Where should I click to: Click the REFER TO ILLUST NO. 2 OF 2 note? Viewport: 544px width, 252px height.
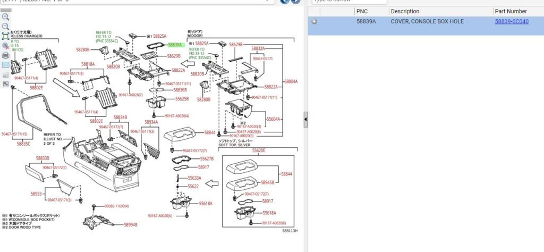click(53, 139)
